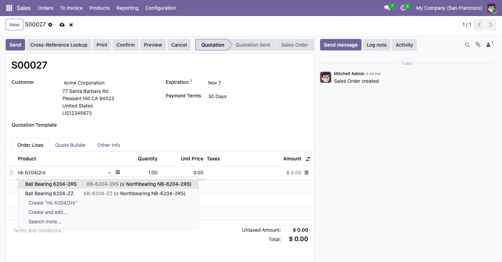Select Ball Bearing 6204-ZZ suggestion
This screenshot has width=502, height=262.
108,193
